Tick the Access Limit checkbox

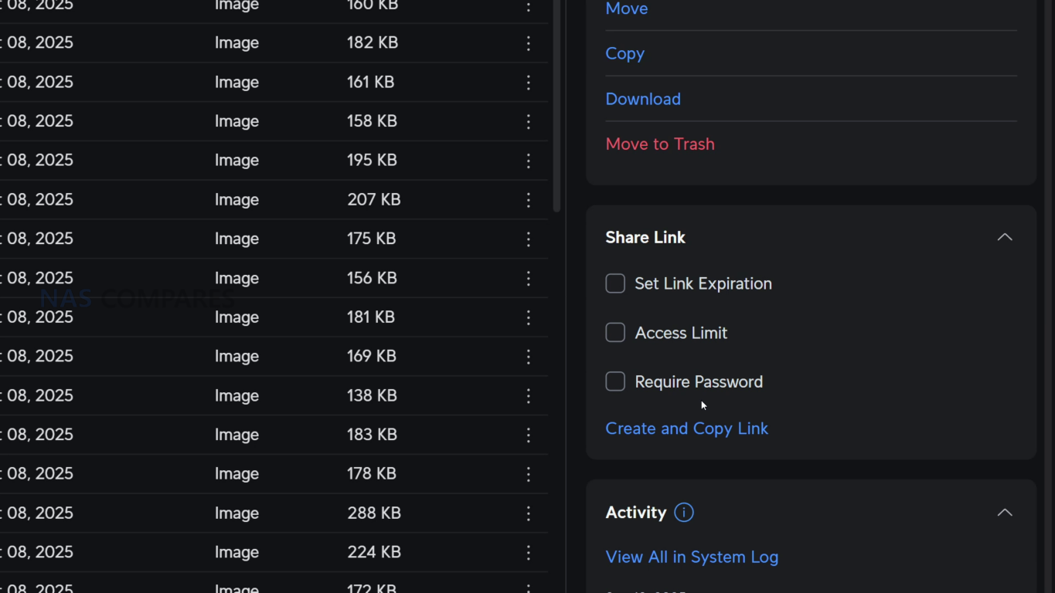tap(615, 333)
